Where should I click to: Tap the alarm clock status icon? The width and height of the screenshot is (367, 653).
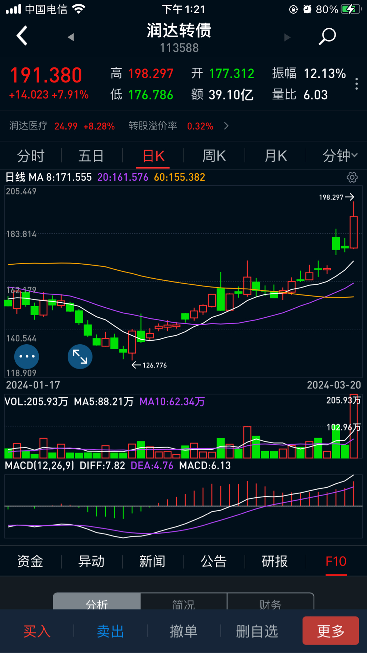pyautogui.click(x=307, y=9)
